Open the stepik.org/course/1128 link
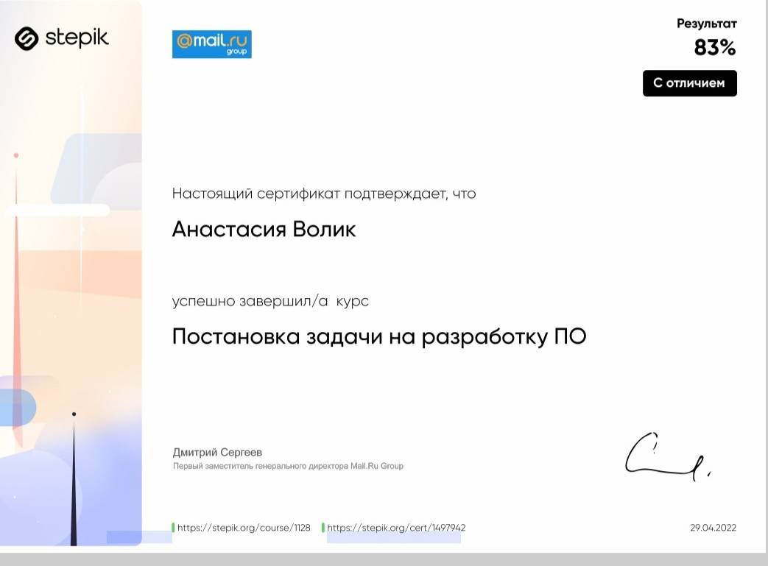Image resolution: width=768 pixels, height=566 pixels. pos(244,528)
